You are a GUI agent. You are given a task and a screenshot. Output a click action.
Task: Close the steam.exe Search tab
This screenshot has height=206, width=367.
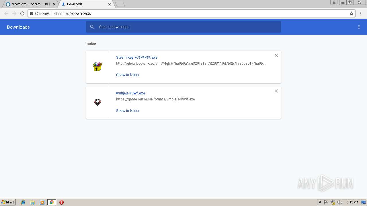[54, 4]
